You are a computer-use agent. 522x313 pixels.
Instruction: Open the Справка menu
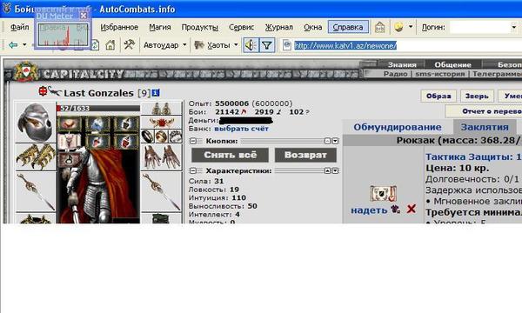[348, 27]
